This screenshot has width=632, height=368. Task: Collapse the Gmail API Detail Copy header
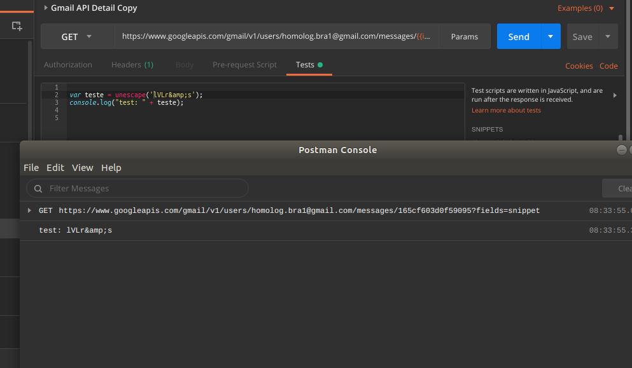click(x=44, y=8)
